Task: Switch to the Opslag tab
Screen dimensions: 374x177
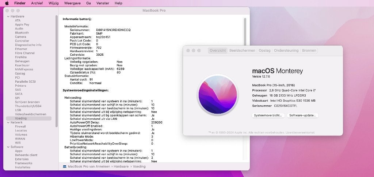Action: (x=264, y=50)
